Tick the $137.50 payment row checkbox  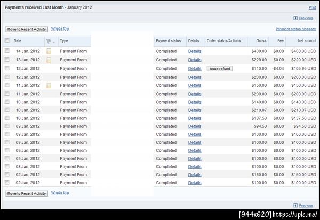tap(7, 118)
